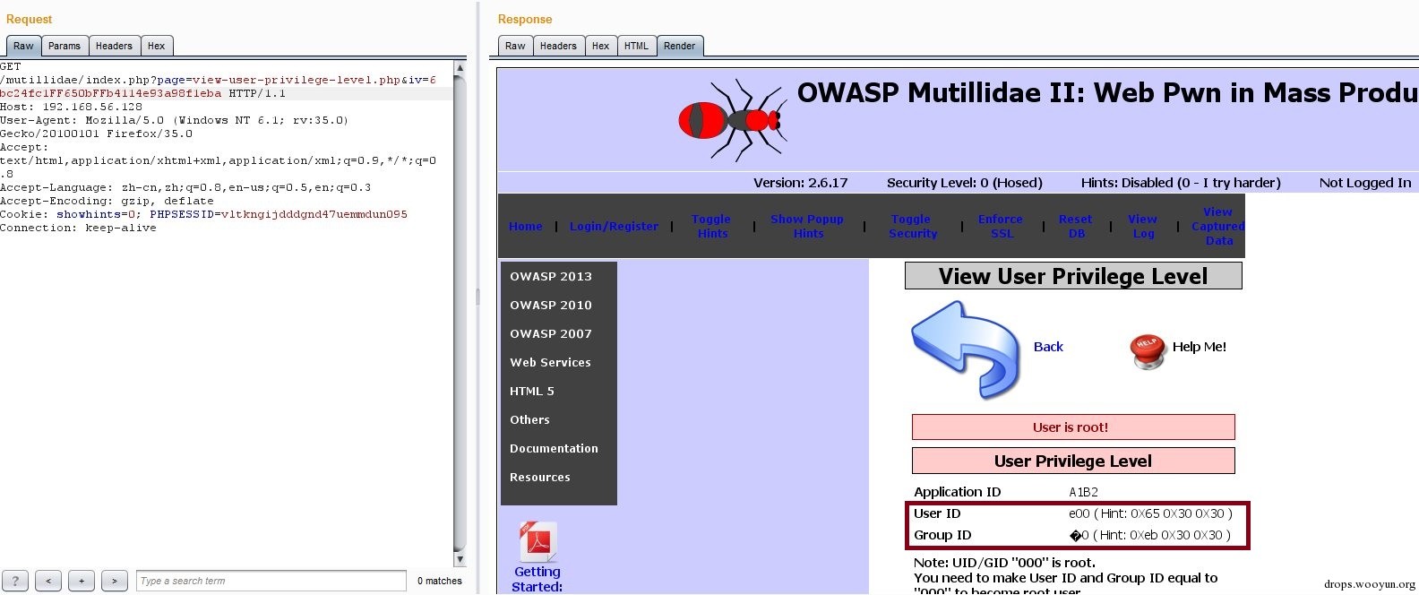Click the blue Back arrow icon
This screenshot has width=1419, height=595.
pos(966,349)
